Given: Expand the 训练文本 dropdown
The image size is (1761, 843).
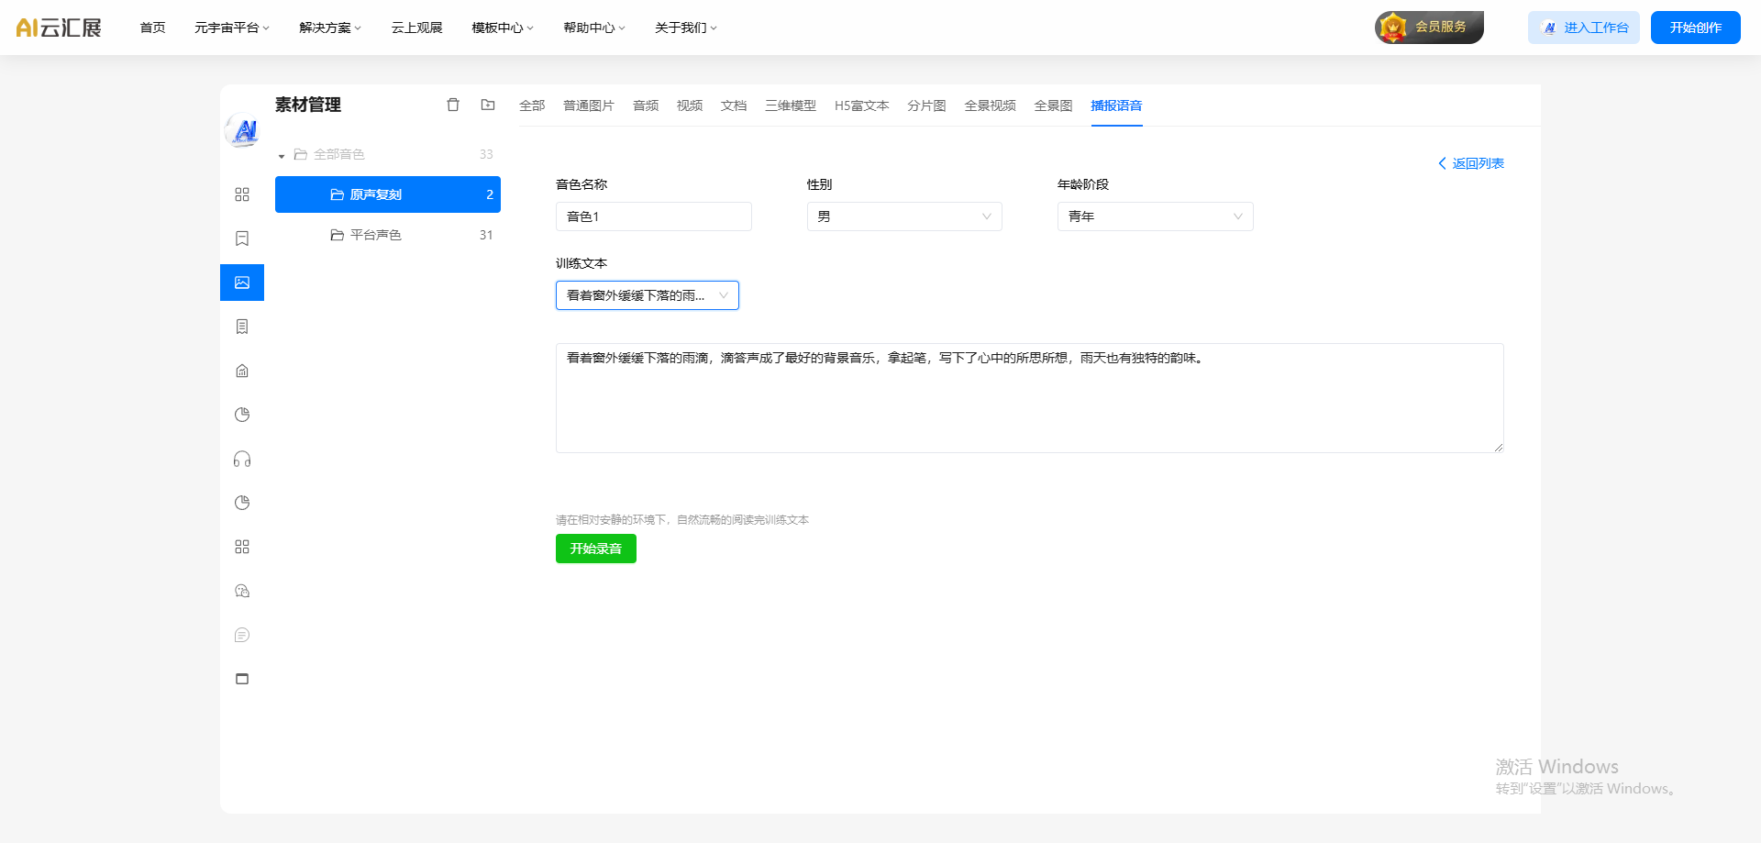Looking at the screenshot, I should pyautogui.click(x=647, y=295).
